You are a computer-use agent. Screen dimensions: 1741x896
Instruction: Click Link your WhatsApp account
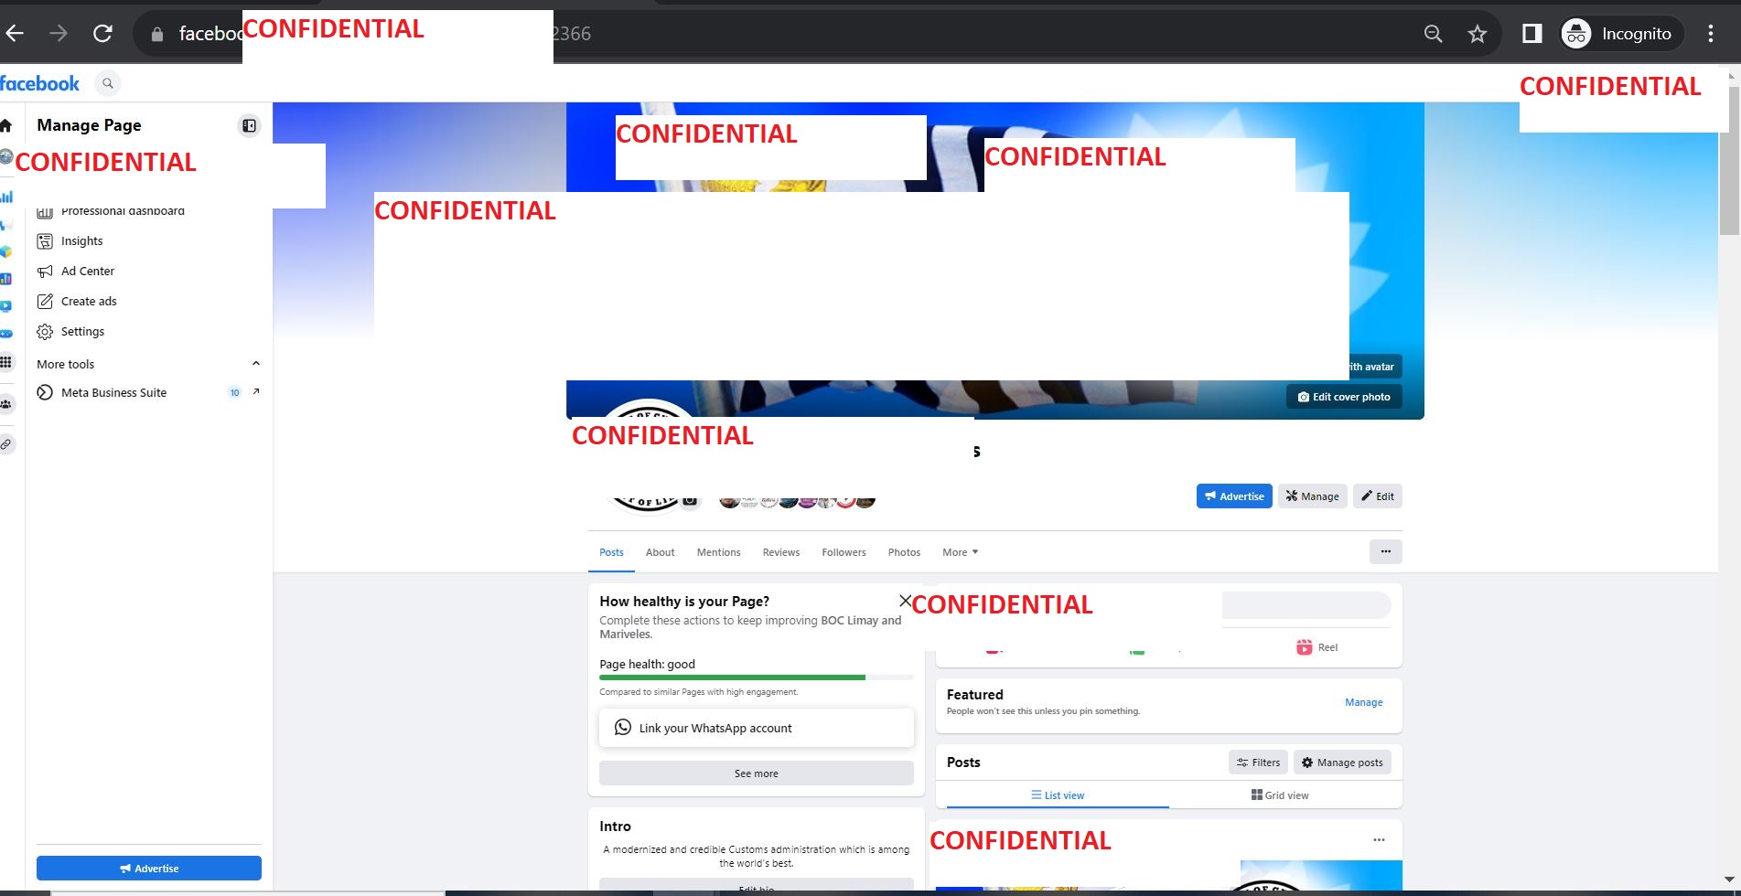(757, 728)
